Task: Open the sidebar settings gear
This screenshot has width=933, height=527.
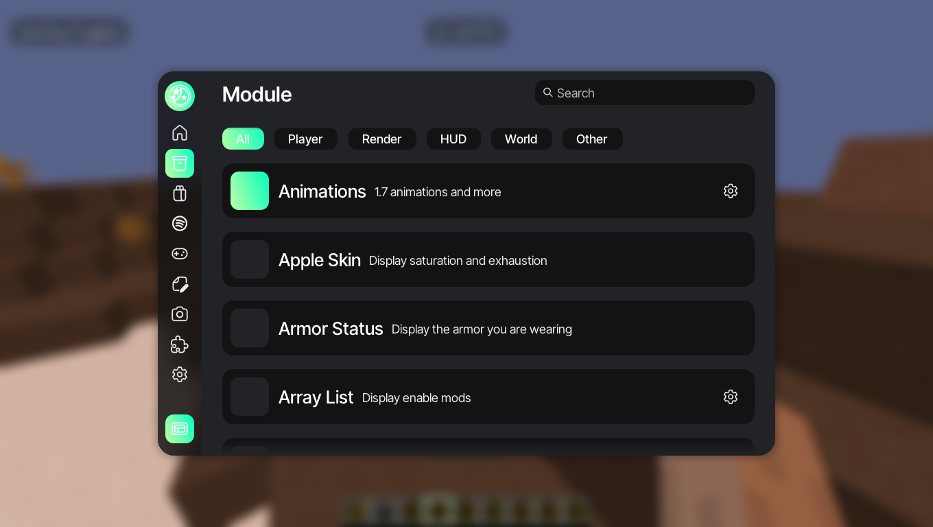Action: point(180,375)
